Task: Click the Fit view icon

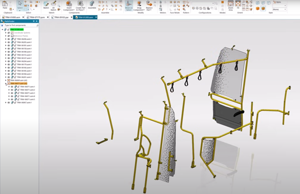Action: pyautogui.click(x=238, y=4)
